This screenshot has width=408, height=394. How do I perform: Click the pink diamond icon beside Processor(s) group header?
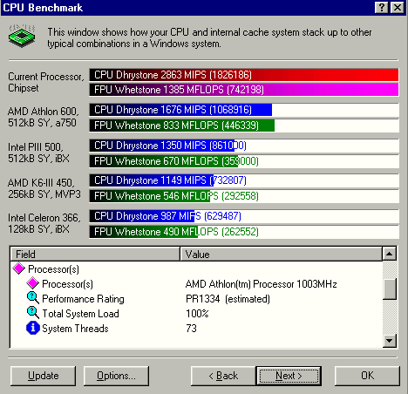pos(19,268)
